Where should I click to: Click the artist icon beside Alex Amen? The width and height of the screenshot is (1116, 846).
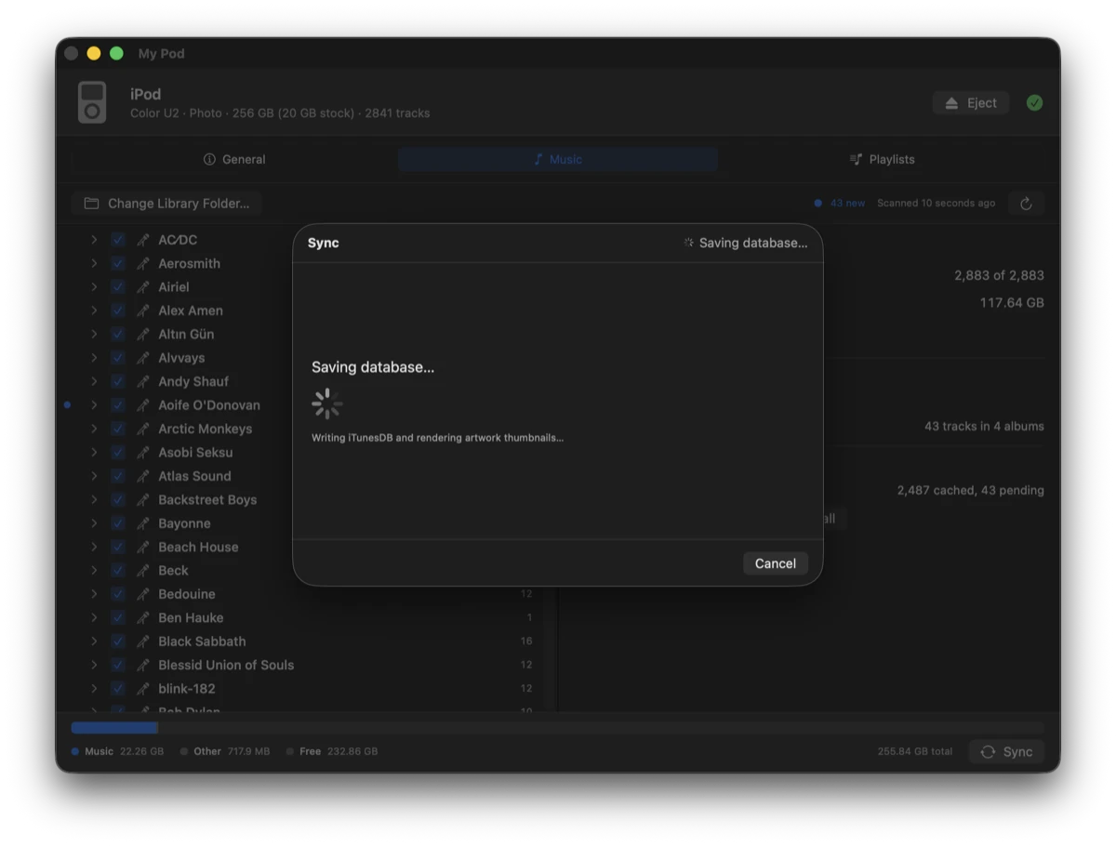click(143, 311)
